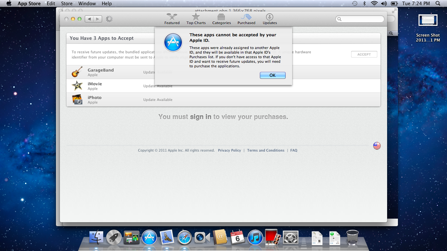This screenshot has height=251, width=447.
Task: Open FaceTime camera icon in the Dock
Action: tap(202, 238)
